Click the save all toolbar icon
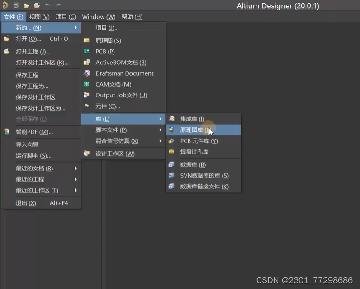The image size is (360, 289). 16,5
